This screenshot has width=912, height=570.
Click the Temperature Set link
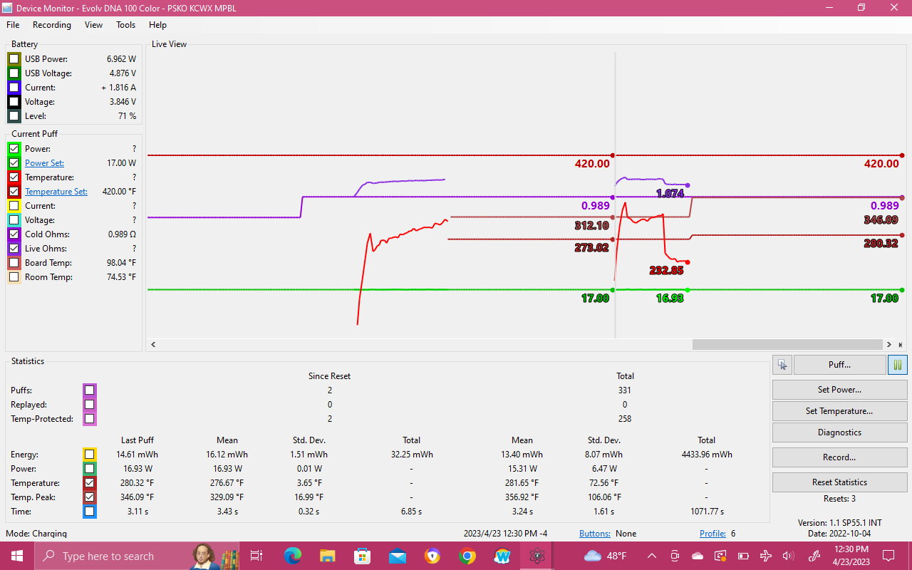click(56, 192)
